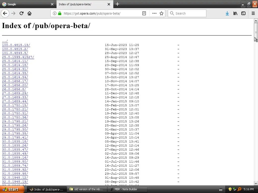Open the 30.0.1835.49/ directory
This screenshot has width=258, height=193.
pos(15,154)
